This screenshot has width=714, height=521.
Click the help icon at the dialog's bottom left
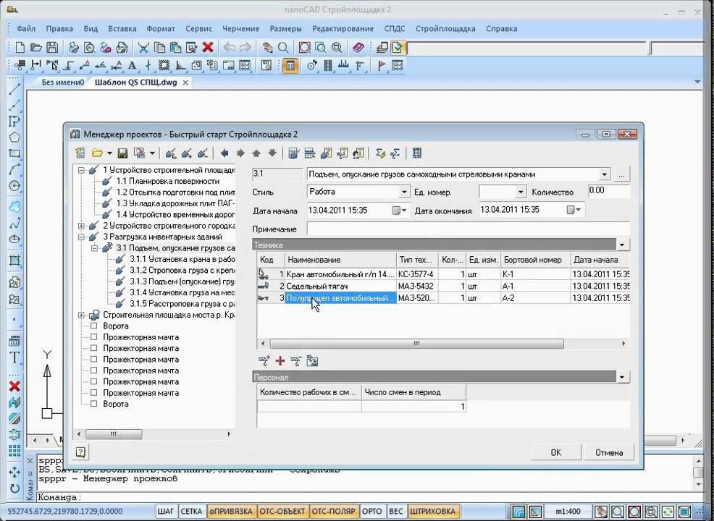coord(80,452)
